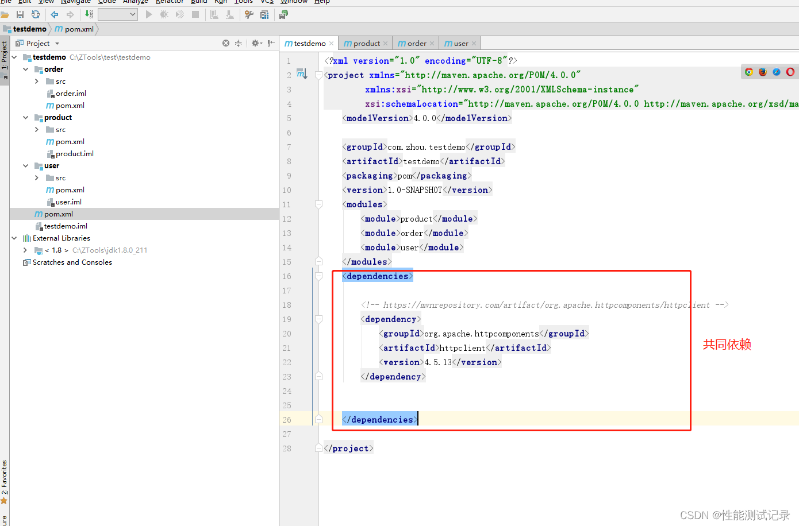Open the Project Structure toolbar icon

[264, 14]
